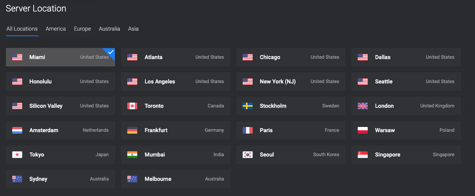This screenshot has height=196, width=475.
Task: Select Atlanta as server location
Action: 176,57
